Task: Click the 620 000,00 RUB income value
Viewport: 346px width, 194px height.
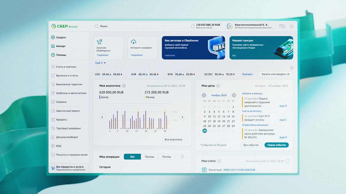Action: (111, 93)
